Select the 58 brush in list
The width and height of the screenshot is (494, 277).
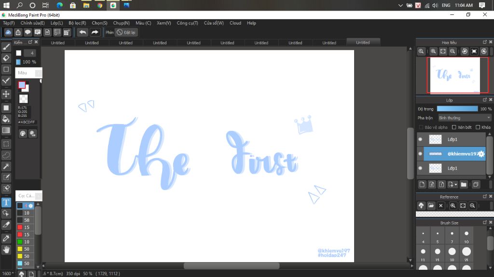26,220
